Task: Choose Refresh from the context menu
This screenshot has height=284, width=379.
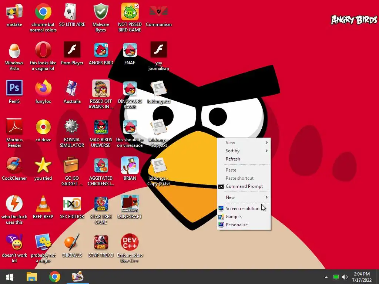Action: coord(244,159)
